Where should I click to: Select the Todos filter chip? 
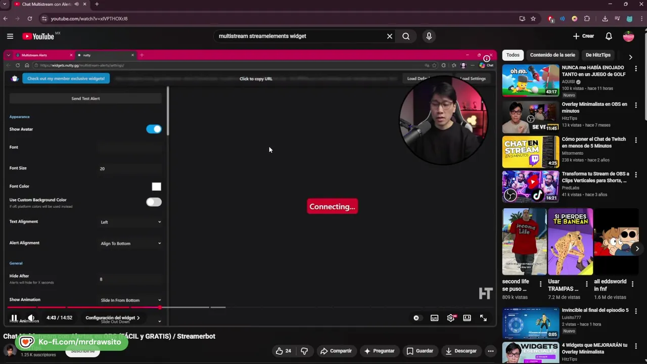coord(513,55)
